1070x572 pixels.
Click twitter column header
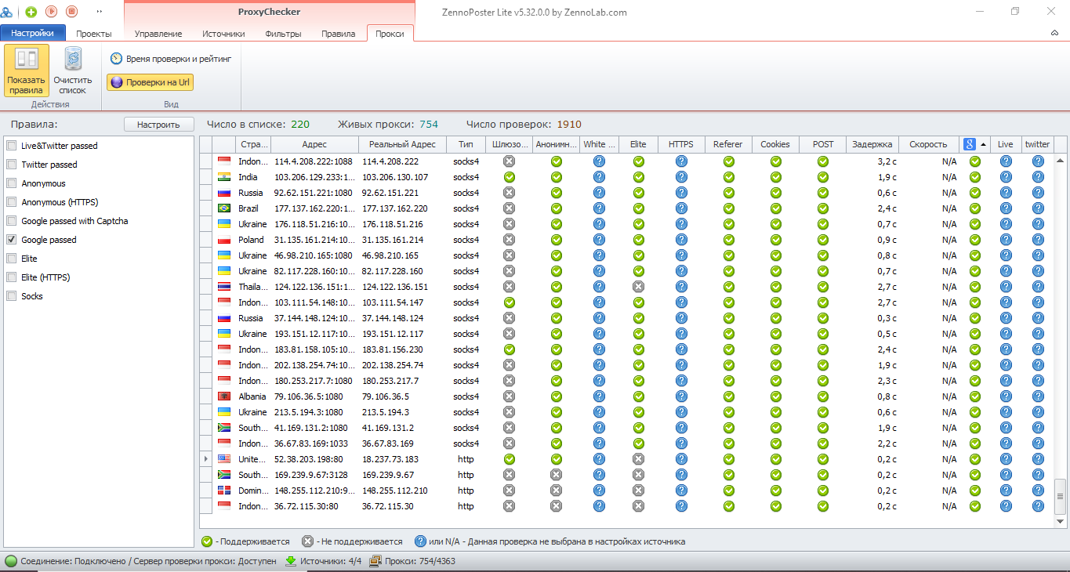click(x=1037, y=144)
